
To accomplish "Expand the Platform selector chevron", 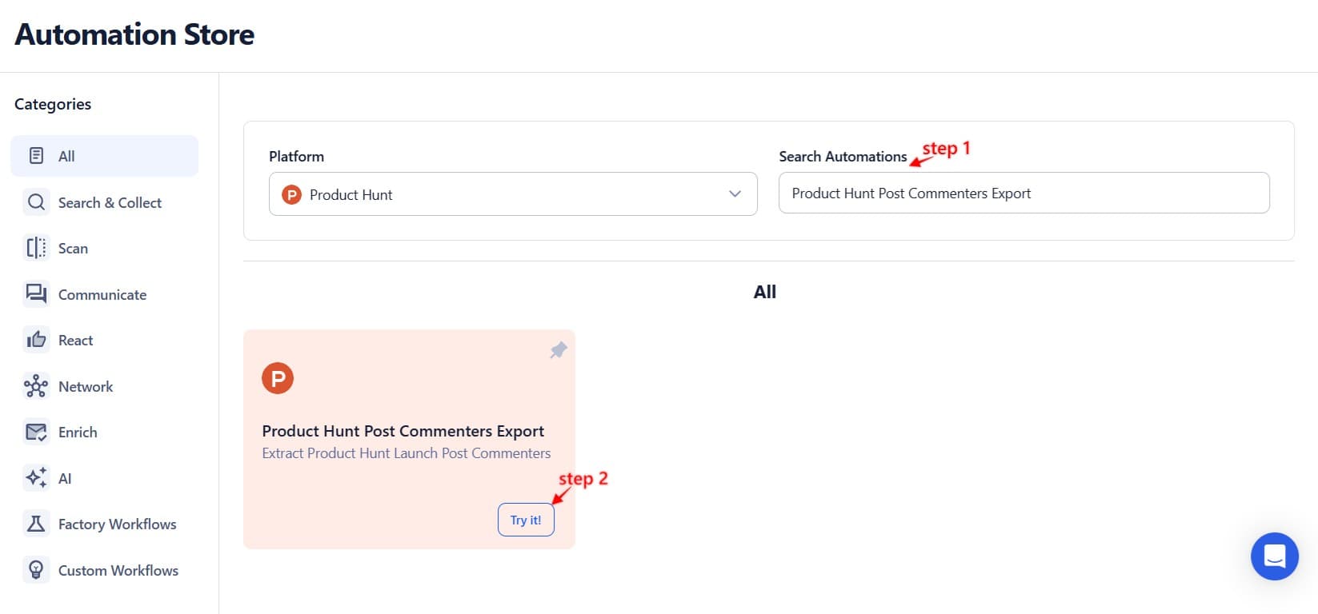I will point(734,194).
